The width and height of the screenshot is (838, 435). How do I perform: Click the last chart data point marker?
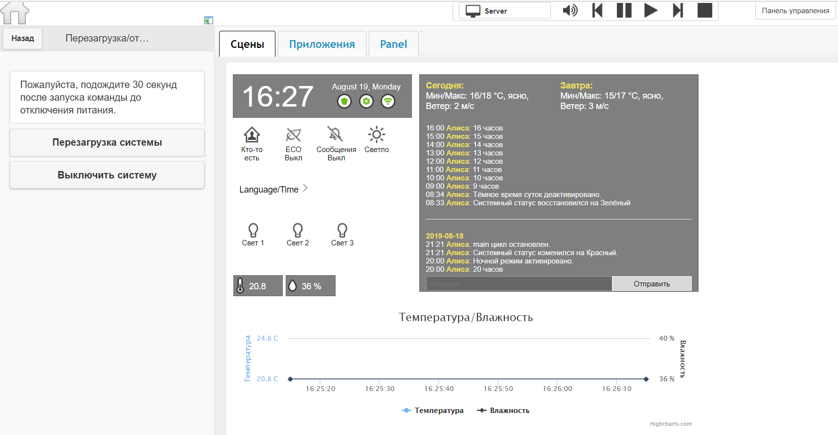coord(646,379)
